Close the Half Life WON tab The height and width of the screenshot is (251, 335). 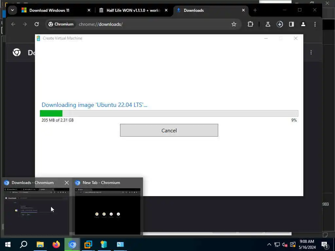166,10
